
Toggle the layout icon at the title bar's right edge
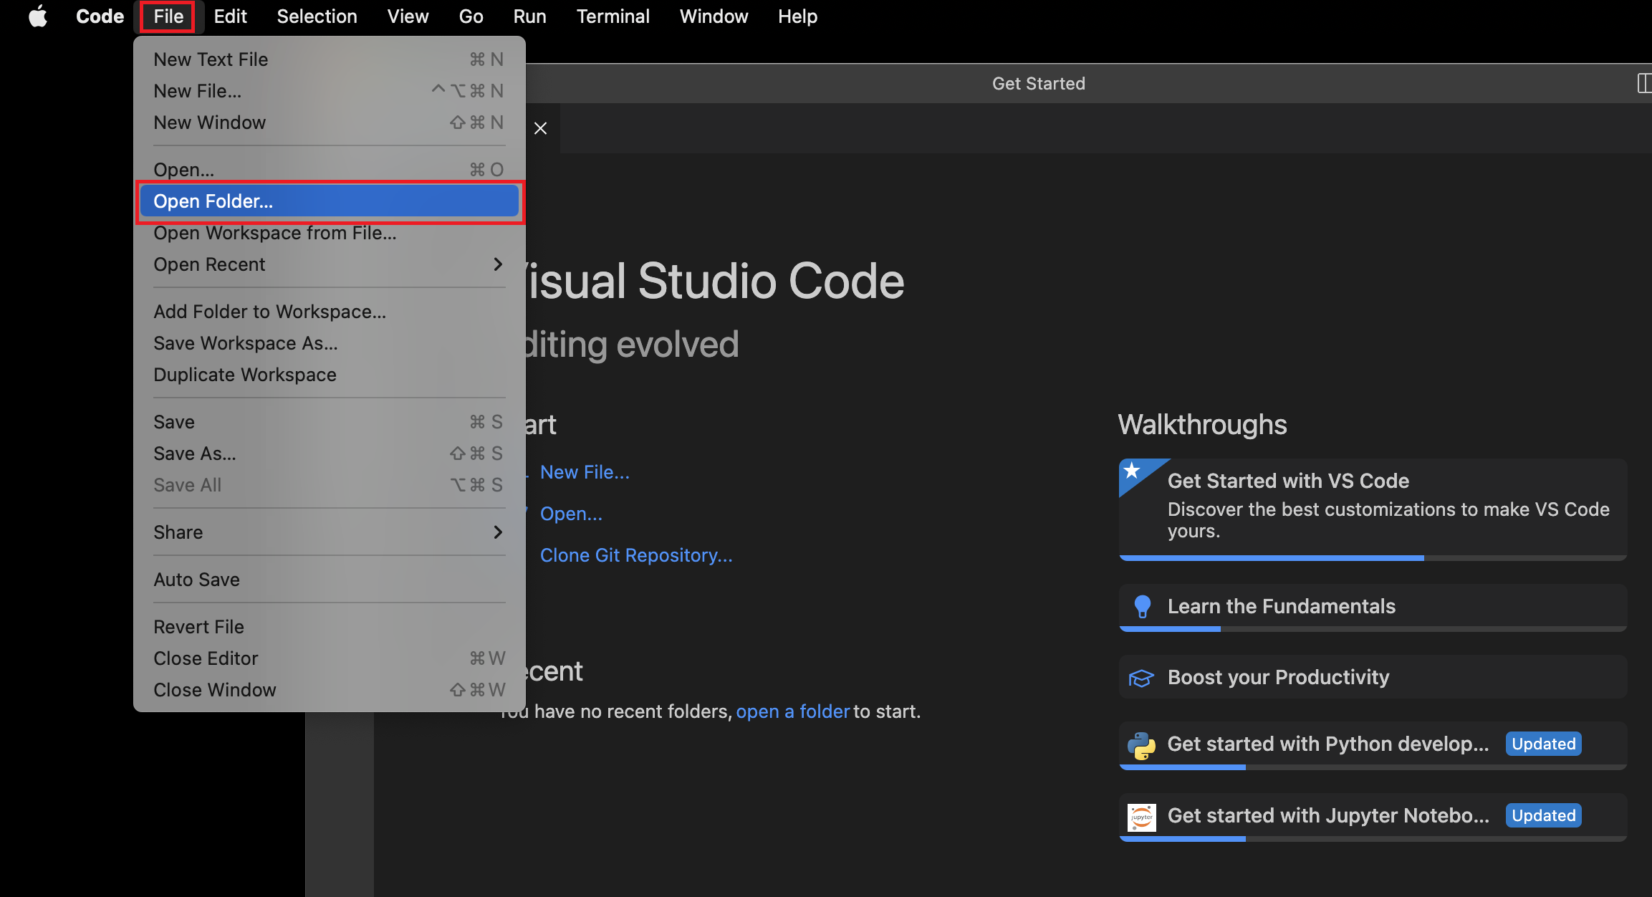tap(1643, 84)
